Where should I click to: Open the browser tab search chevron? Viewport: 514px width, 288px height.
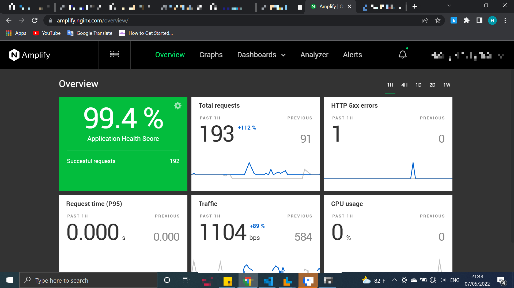(449, 5)
